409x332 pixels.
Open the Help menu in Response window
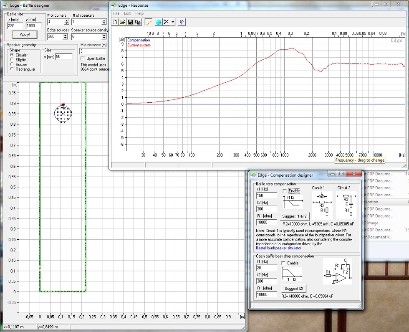coord(139,13)
